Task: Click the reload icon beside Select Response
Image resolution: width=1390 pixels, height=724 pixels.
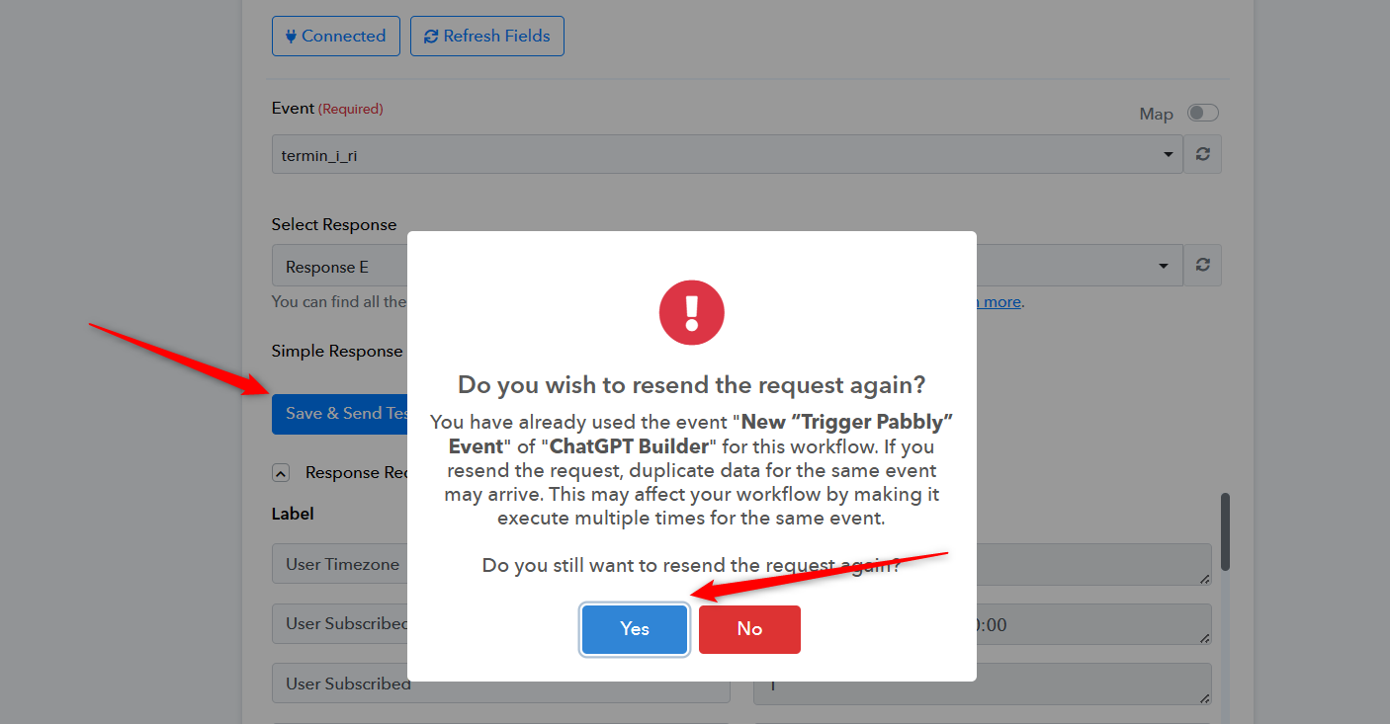Action: [1202, 266]
